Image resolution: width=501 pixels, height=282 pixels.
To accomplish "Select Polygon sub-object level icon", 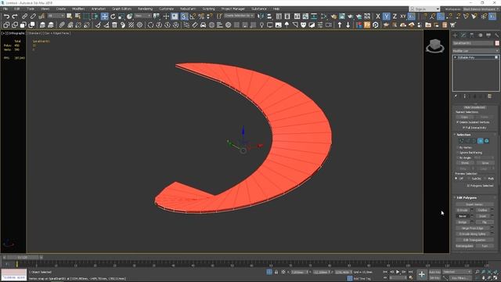I will [x=480, y=141].
